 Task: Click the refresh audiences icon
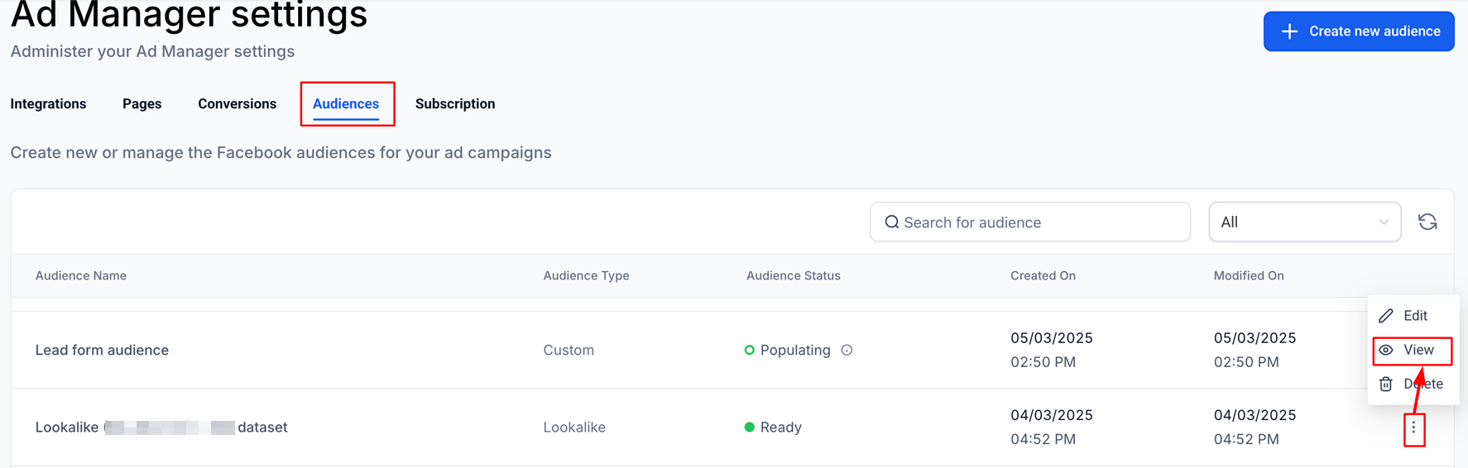pos(1427,222)
